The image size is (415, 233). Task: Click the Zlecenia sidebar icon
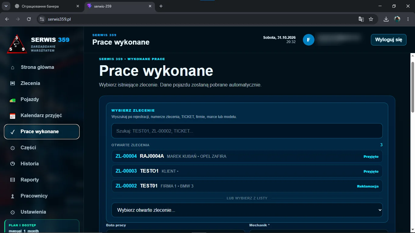point(12,83)
